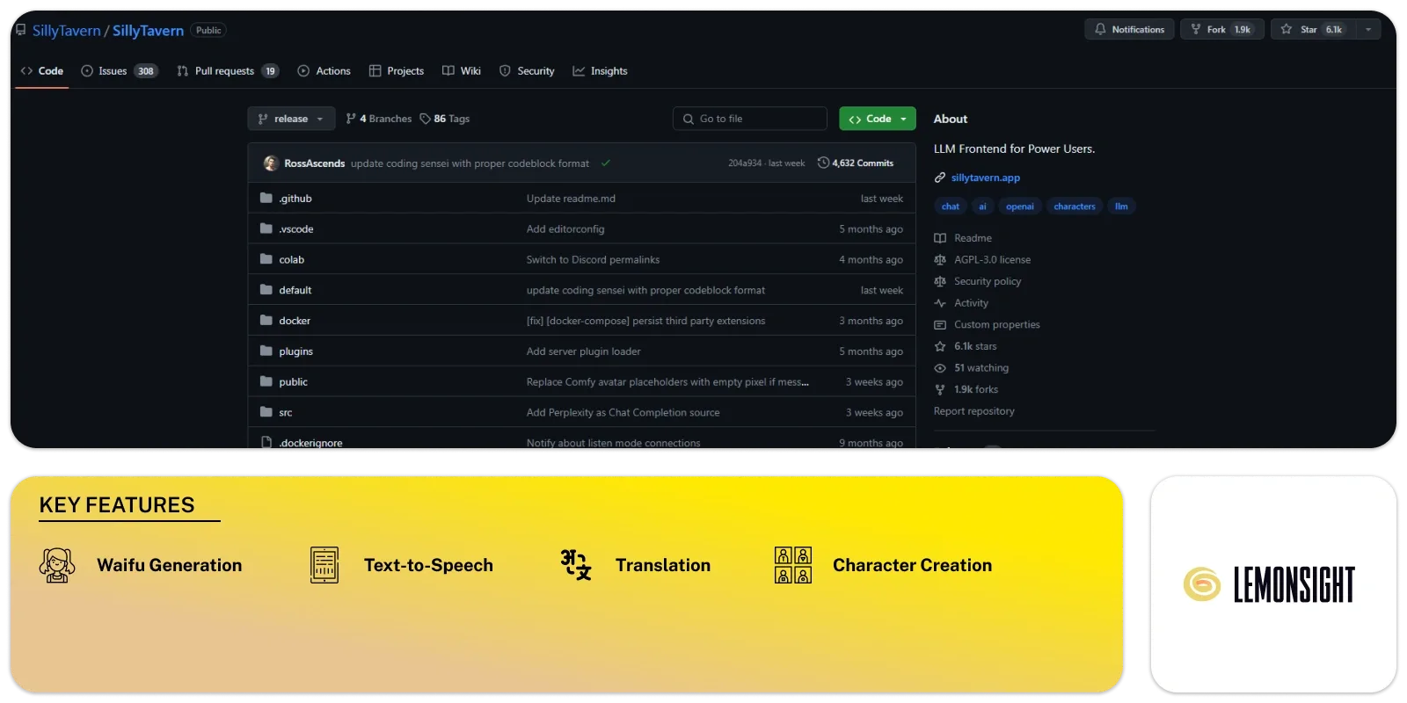Click the Translation icon
The image size is (1407, 703).
tap(576, 565)
